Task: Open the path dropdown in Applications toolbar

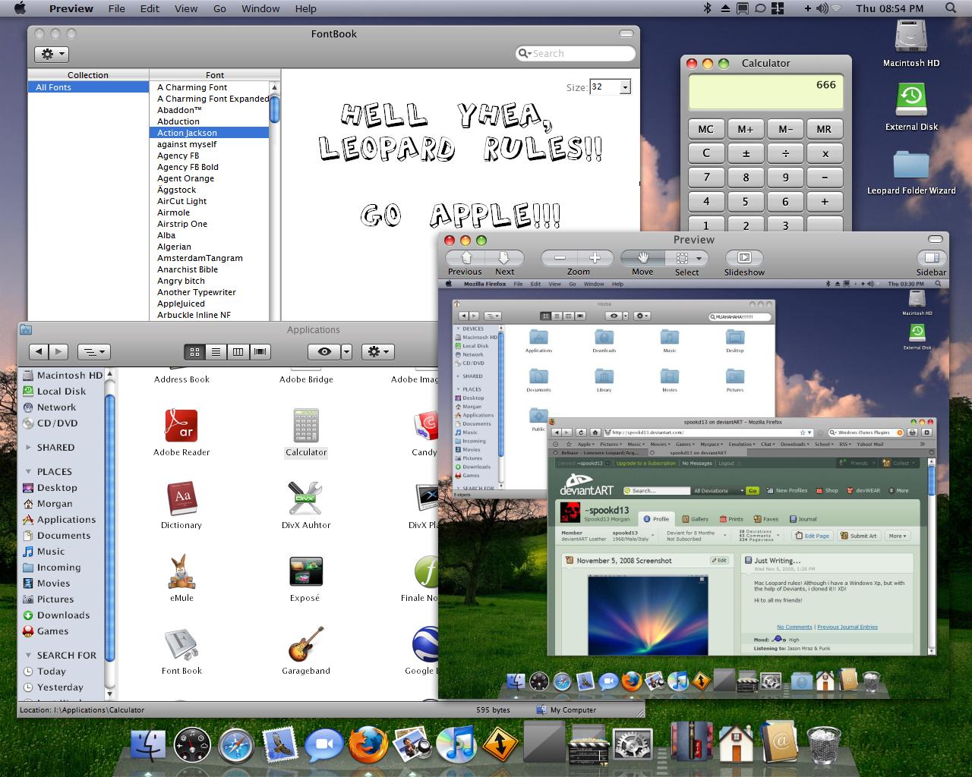Action: [94, 351]
